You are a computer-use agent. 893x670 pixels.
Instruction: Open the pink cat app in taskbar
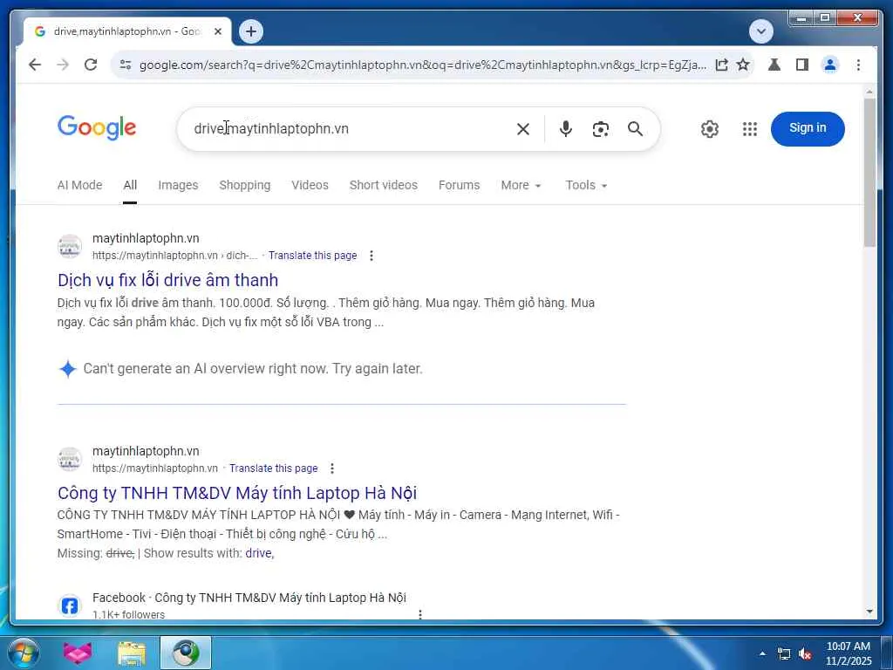click(78, 653)
